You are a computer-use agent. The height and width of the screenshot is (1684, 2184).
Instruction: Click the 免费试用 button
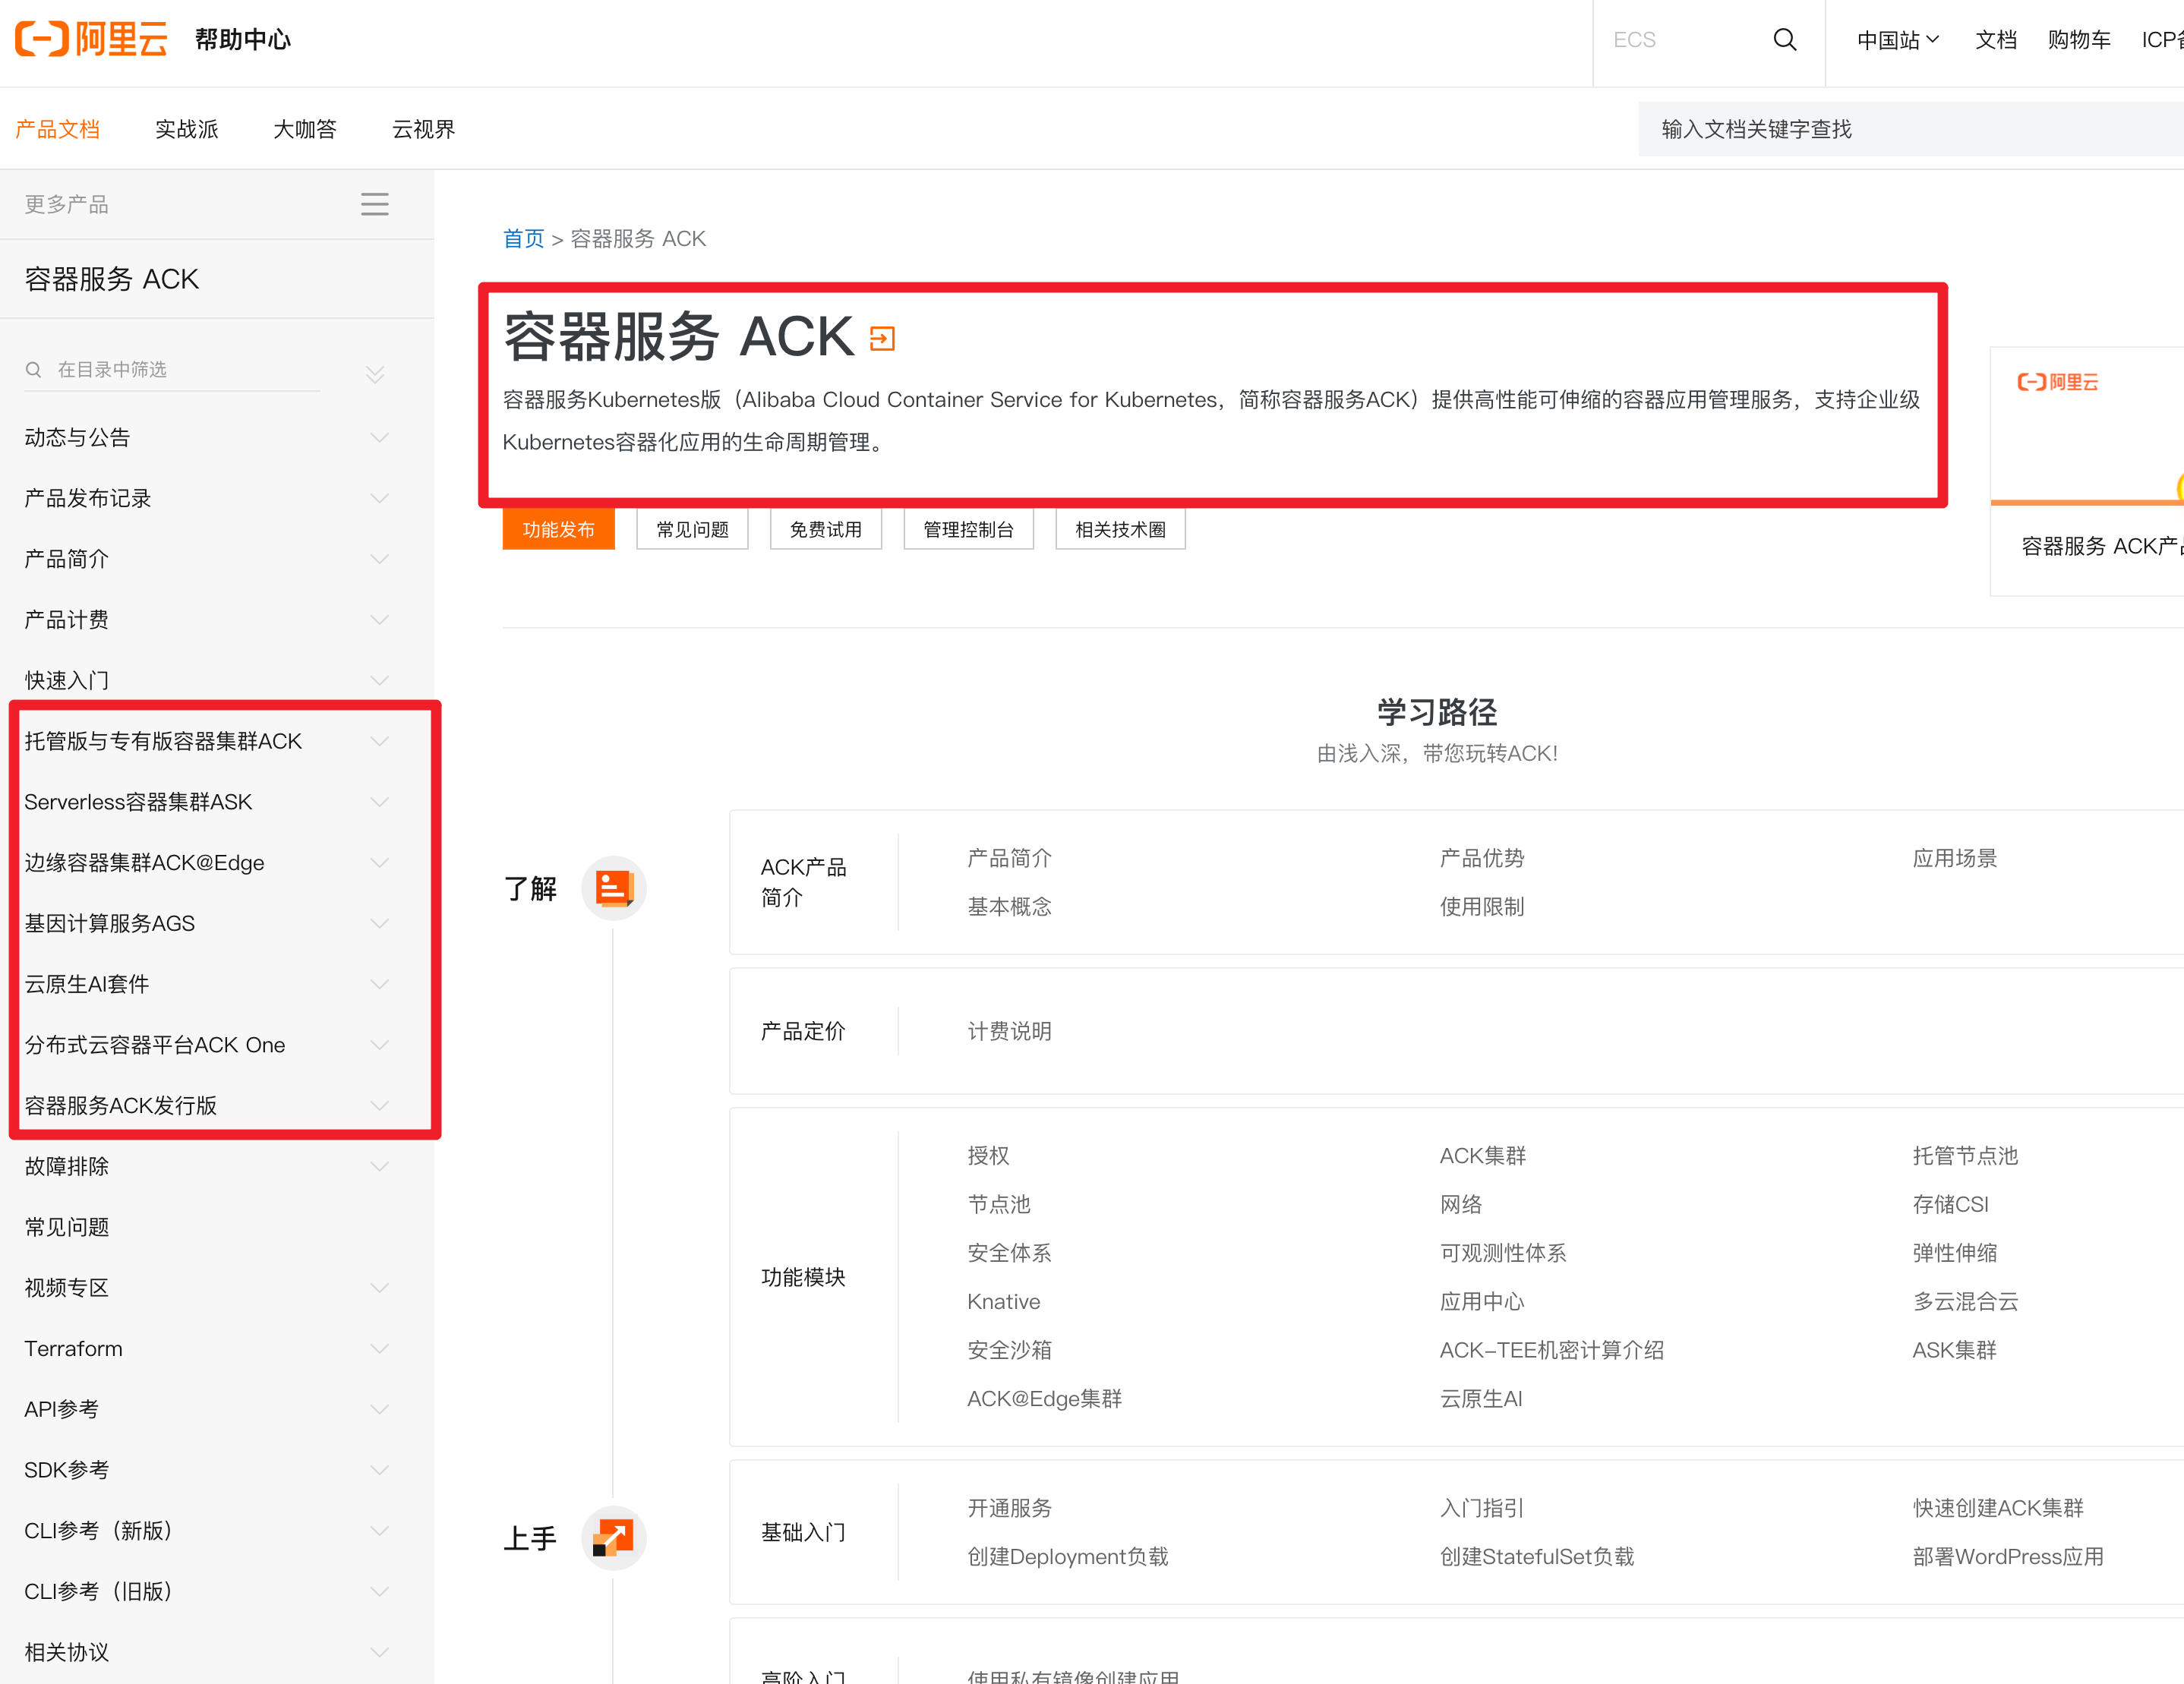click(x=825, y=529)
